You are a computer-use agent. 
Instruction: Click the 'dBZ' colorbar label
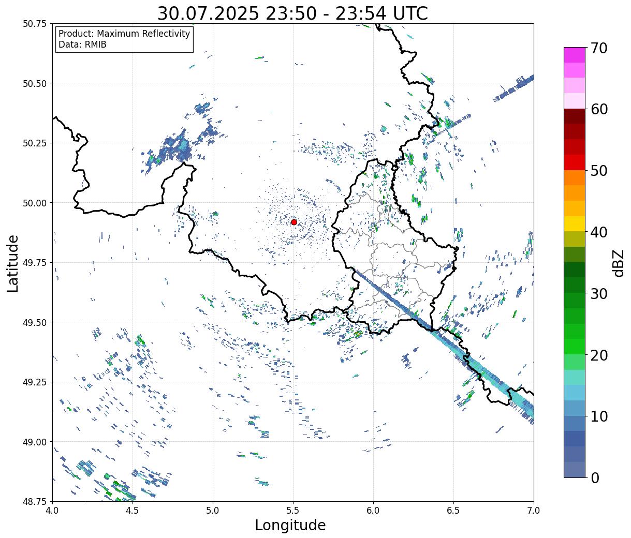point(618,263)
